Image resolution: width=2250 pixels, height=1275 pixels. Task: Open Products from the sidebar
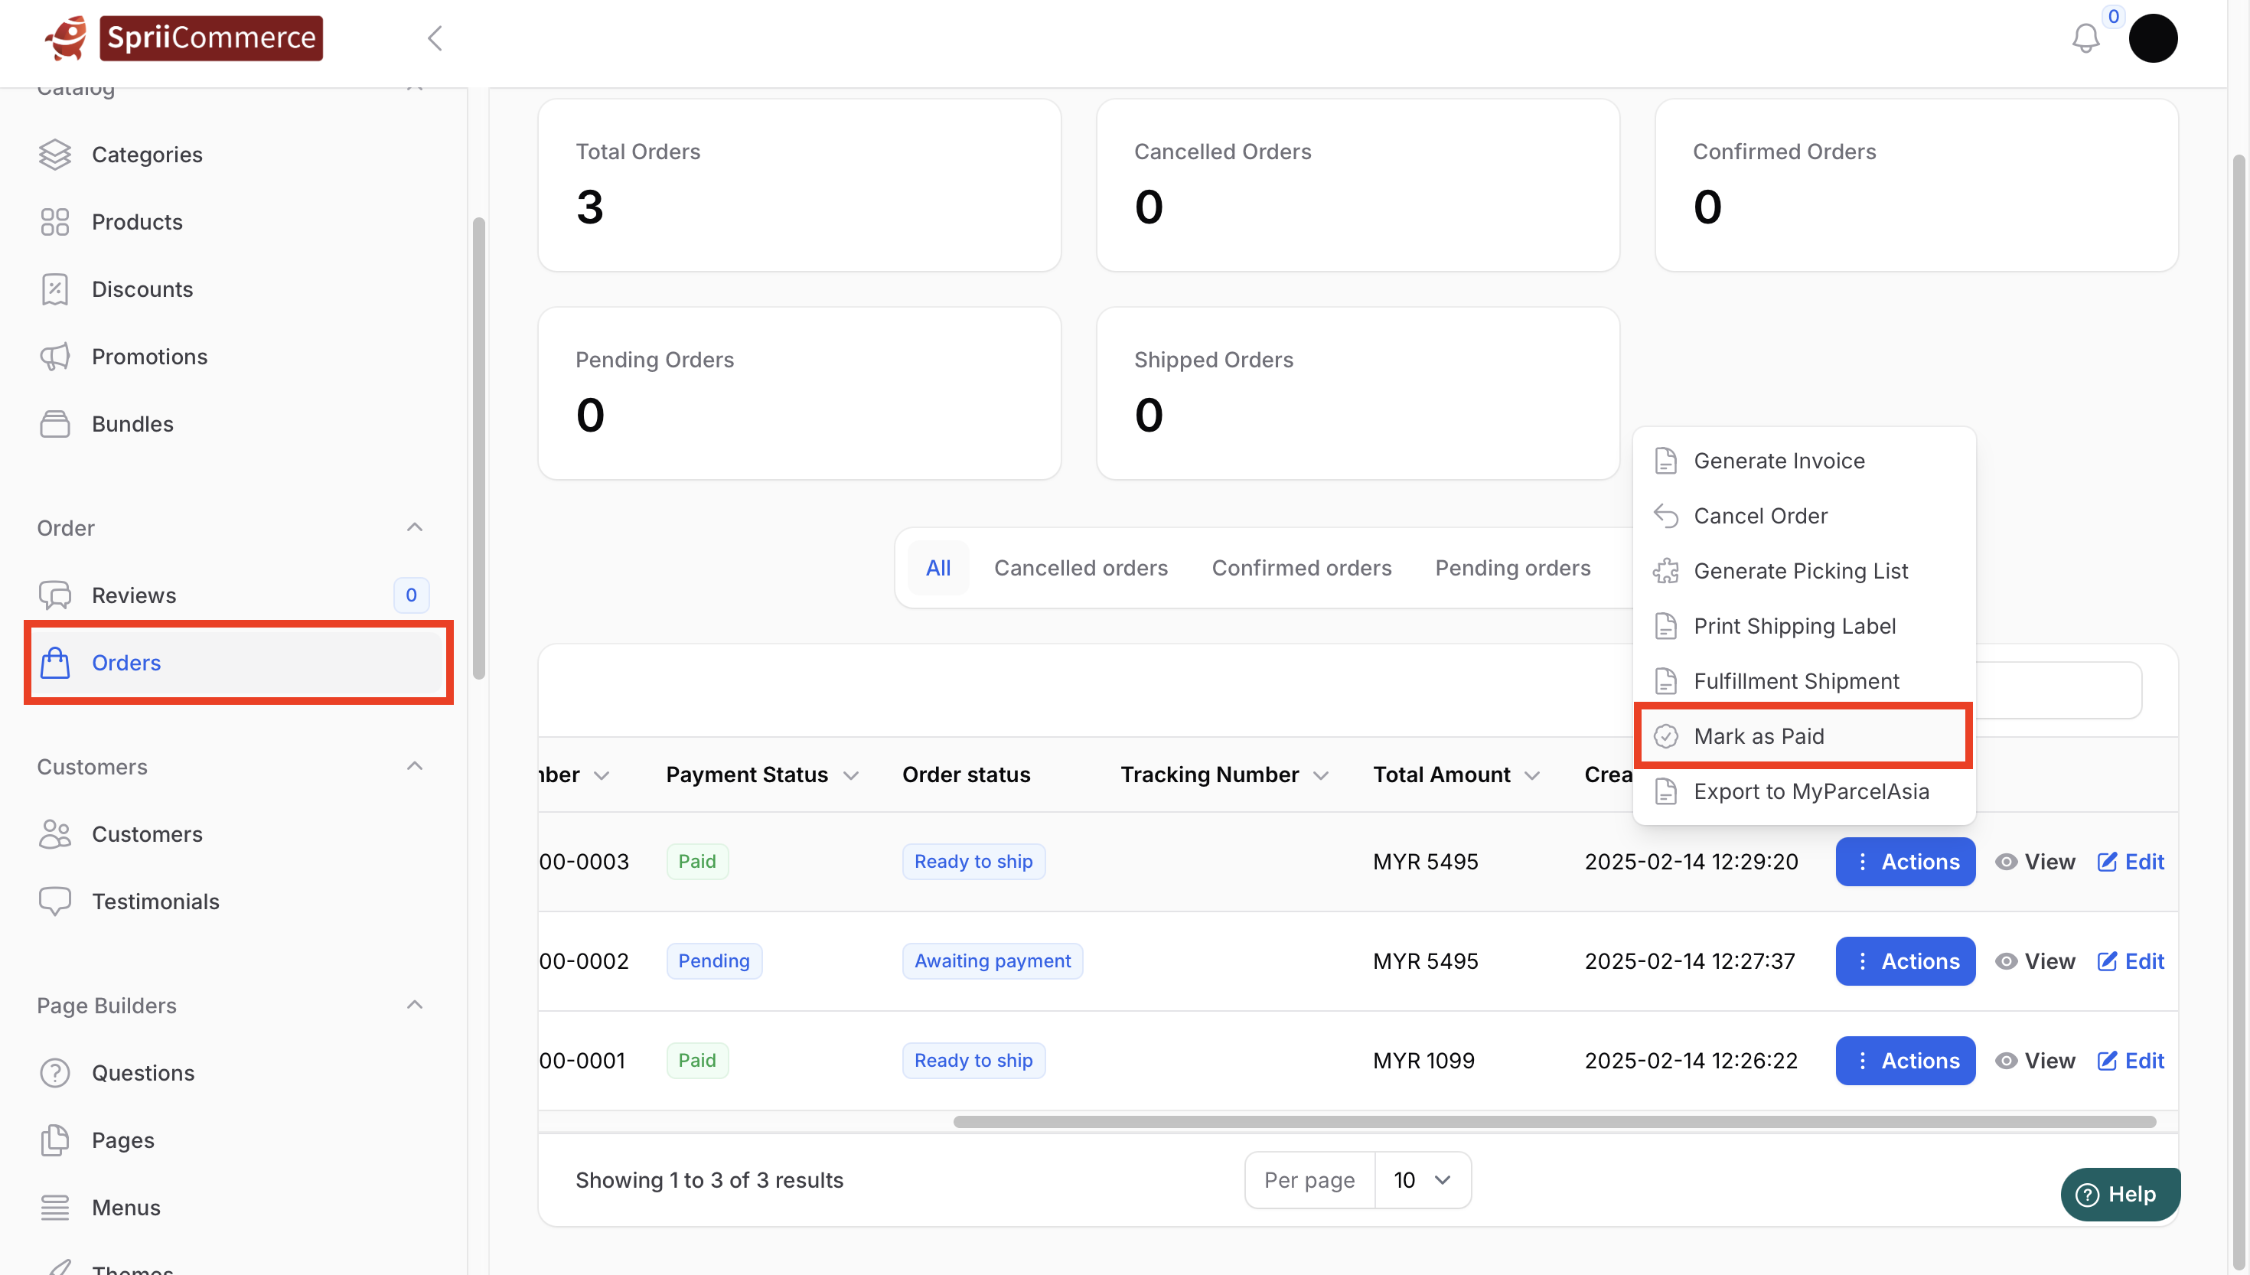point(136,221)
